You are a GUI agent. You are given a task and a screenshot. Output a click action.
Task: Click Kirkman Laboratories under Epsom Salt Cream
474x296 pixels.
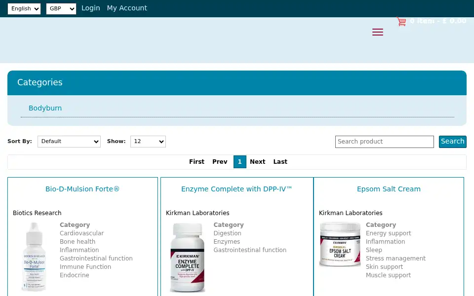coord(351,213)
